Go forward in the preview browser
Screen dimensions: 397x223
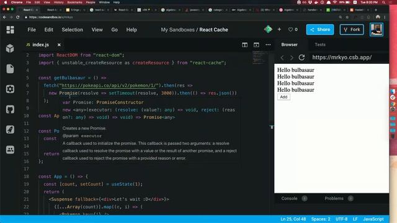click(x=292, y=58)
